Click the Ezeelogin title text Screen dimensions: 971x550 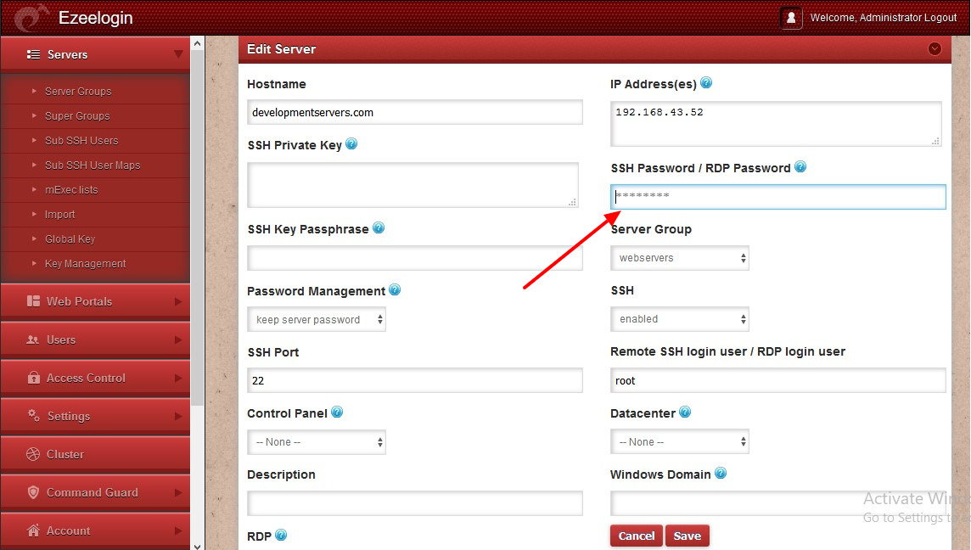(95, 17)
